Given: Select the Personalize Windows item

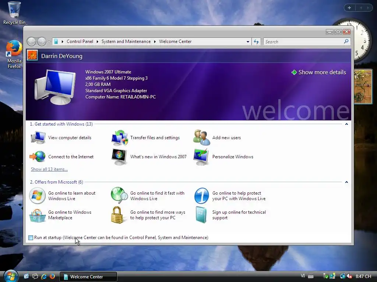Looking at the screenshot, I should [x=223, y=156].
